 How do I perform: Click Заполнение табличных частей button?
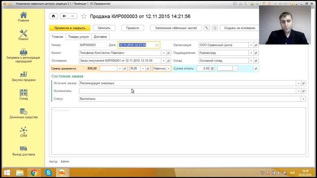pos(176,28)
